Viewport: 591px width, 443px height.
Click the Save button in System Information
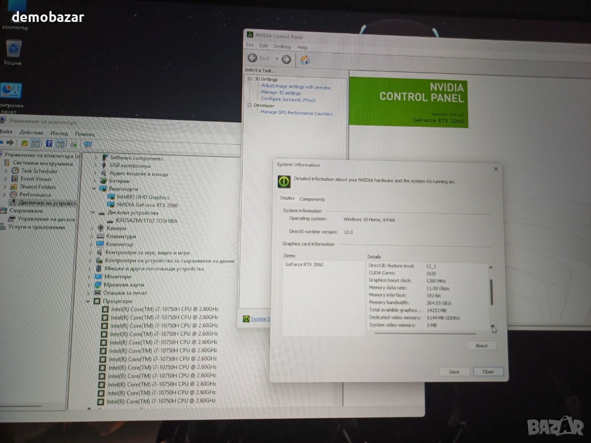[454, 372]
